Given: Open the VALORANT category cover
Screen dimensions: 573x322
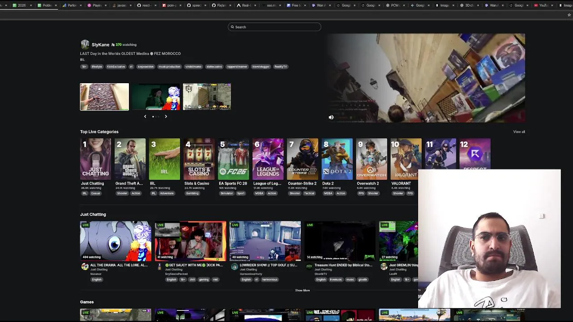Looking at the screenshot, I should [406, 159].
